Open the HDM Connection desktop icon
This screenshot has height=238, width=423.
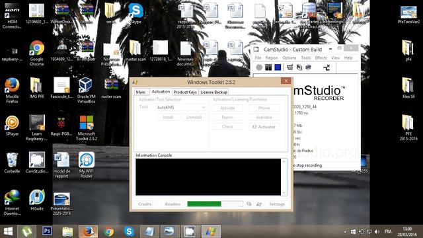(12, 16)
